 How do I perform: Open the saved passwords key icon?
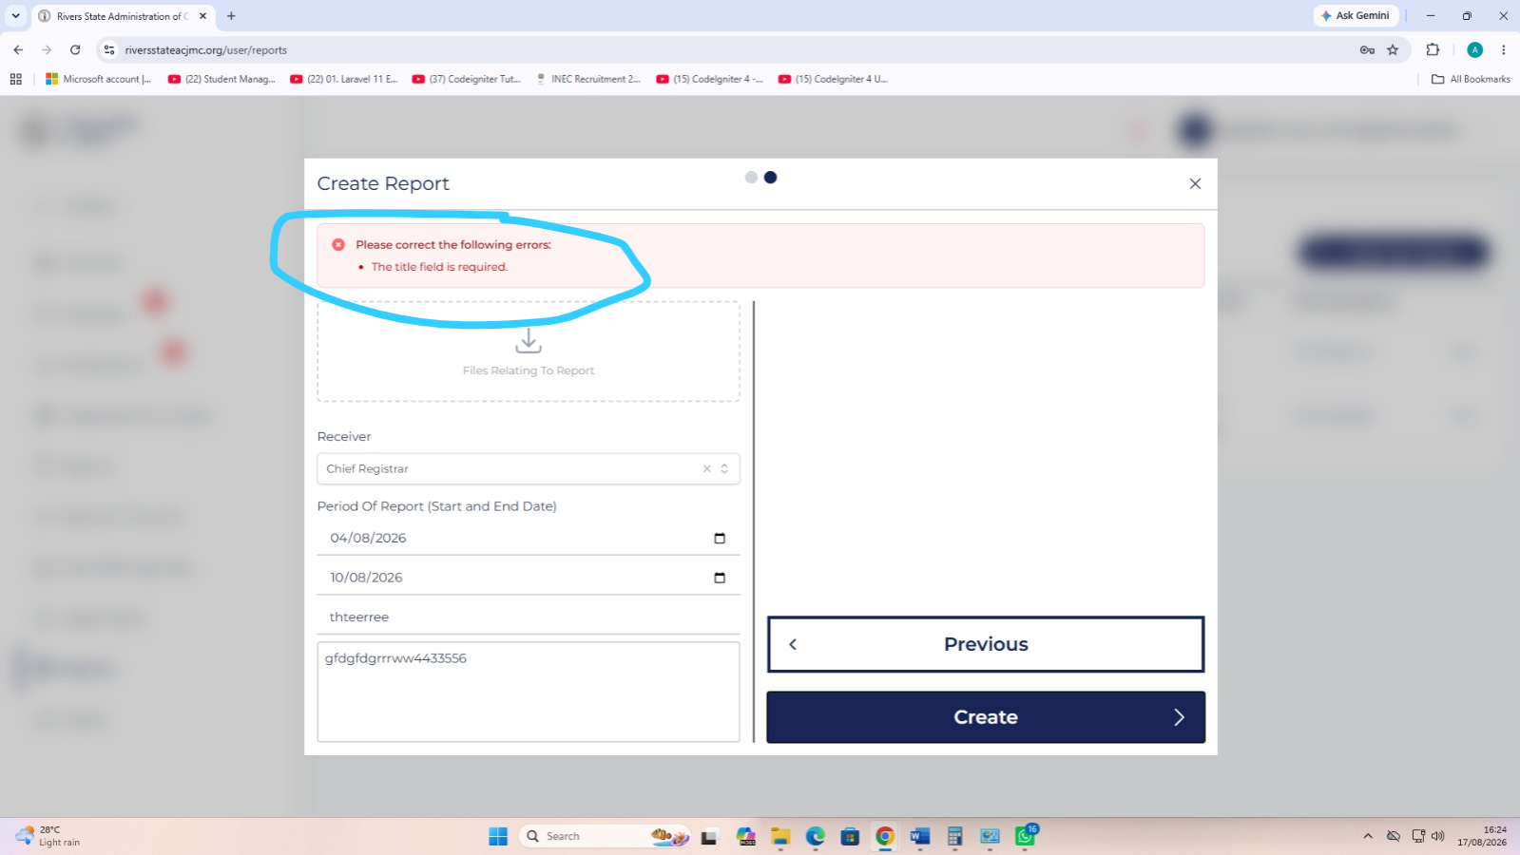point(1367,50)
